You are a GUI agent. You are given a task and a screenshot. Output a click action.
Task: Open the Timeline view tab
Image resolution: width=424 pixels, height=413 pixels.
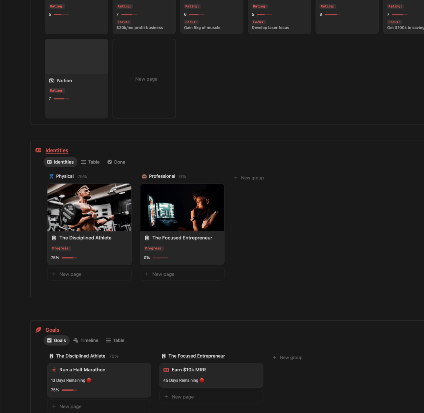click(86, 341)
